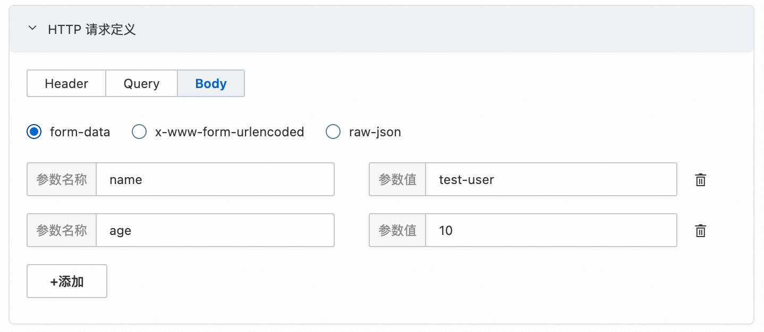The height and width of the screenshot is (332, 764).
Task: Open the Body tab
Action: point(211,83)
